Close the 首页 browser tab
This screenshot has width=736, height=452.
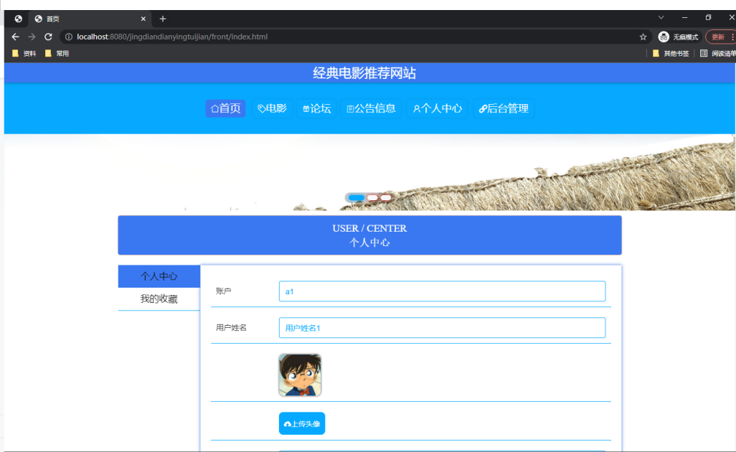143,19
